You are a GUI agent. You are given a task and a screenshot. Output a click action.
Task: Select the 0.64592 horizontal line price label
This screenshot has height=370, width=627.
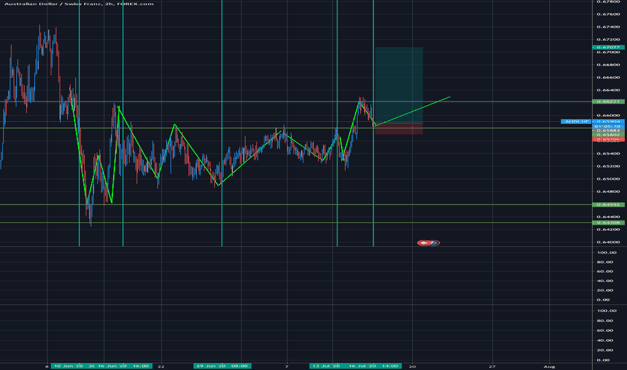pos(608,205)
